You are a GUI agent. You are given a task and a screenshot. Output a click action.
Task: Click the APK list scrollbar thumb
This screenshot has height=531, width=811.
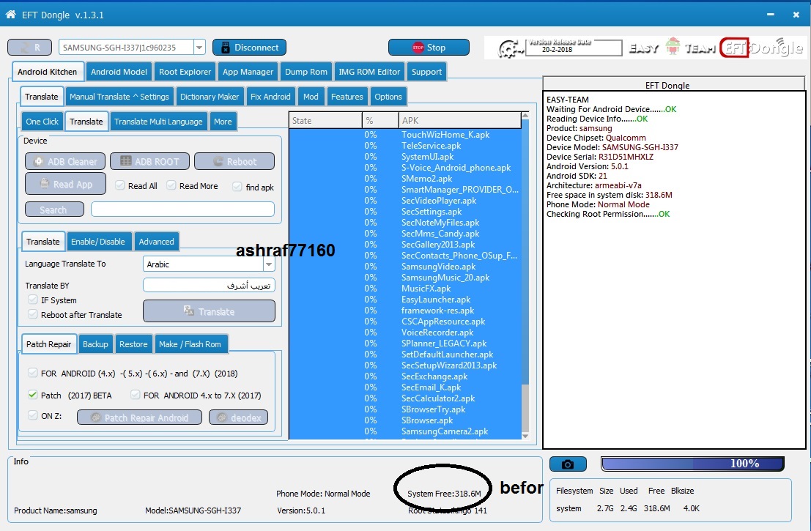[x=525, y=251]
